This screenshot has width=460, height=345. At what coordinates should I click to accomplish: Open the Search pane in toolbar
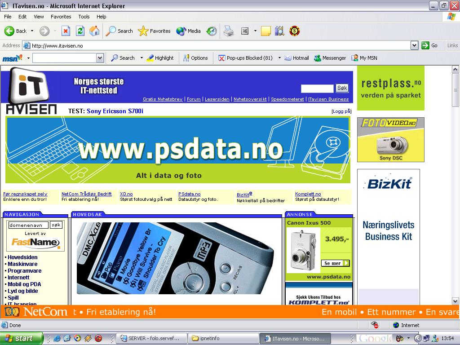[119, 31]
